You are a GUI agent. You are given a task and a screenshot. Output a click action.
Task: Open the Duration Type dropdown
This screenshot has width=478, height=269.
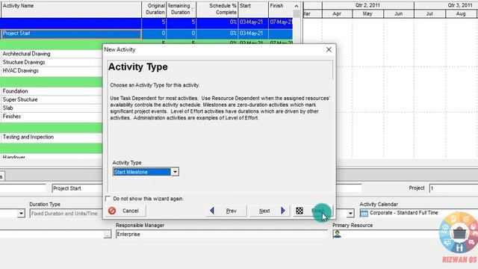point(66,214)
